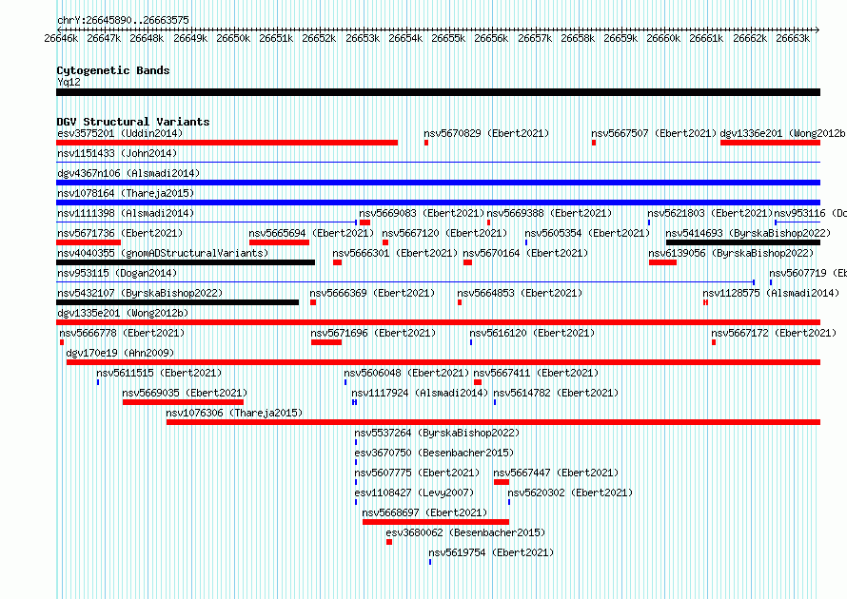
Task: Click the nsv5669388 (Ebert2021) label
Action: point(549,213)
